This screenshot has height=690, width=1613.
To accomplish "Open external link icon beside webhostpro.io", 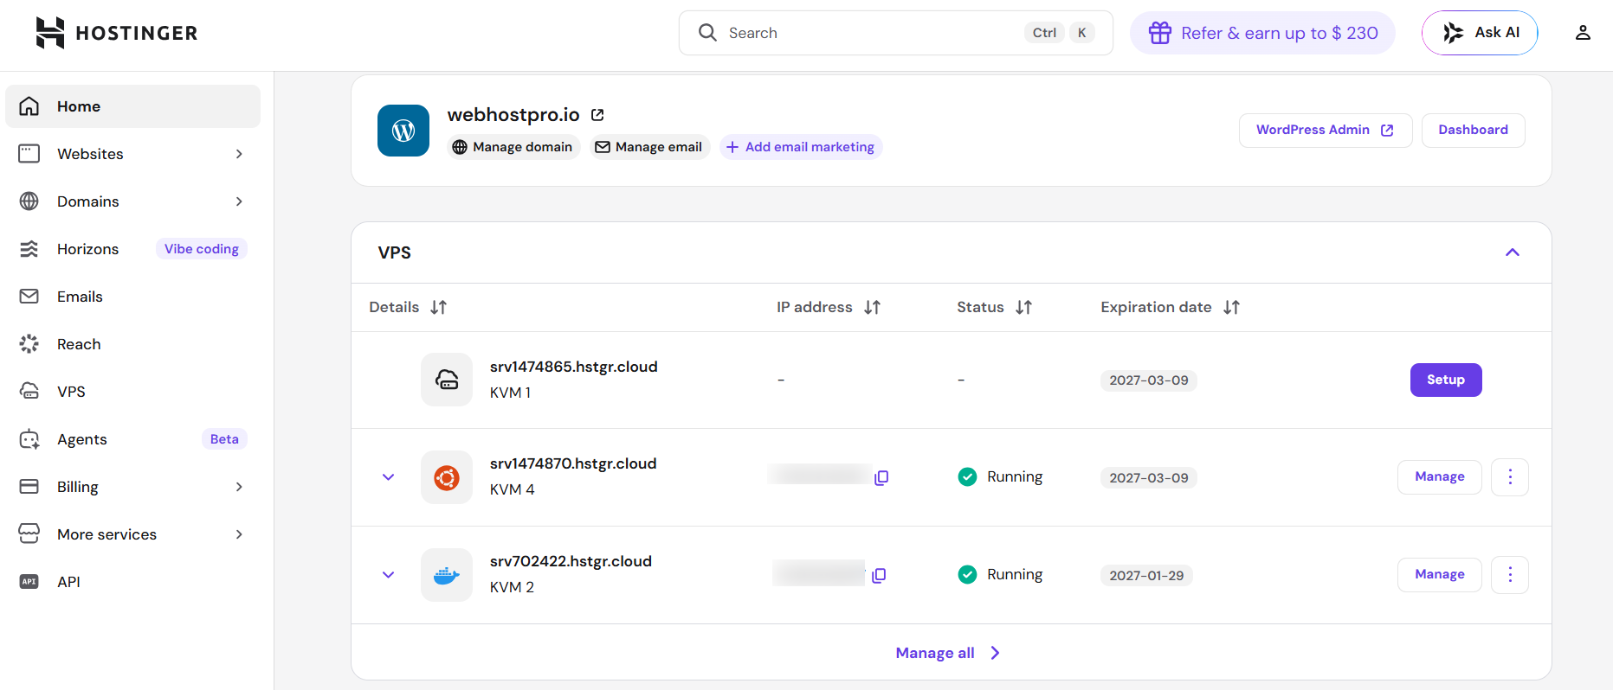I will [x=597, y=115].
